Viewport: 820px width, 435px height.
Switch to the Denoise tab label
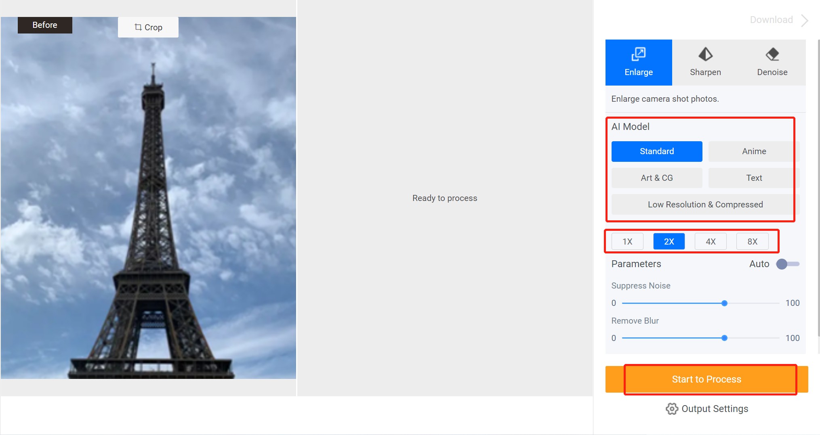(772, 72)
